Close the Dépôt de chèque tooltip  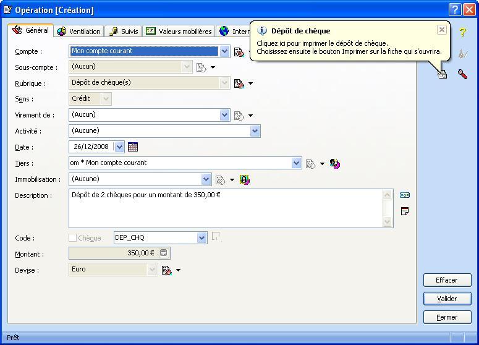(x=442, y=30)
